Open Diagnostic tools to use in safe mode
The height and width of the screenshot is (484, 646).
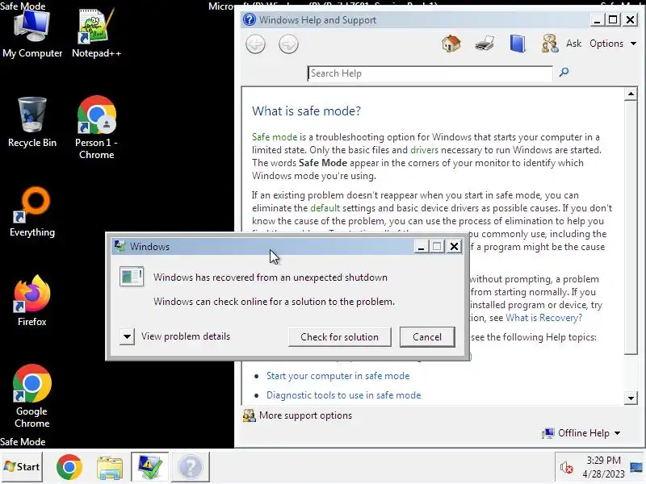[344, 395]
